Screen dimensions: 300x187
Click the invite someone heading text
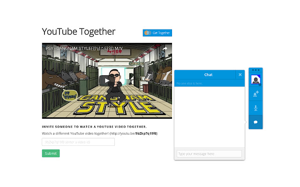tap(94, 127)
